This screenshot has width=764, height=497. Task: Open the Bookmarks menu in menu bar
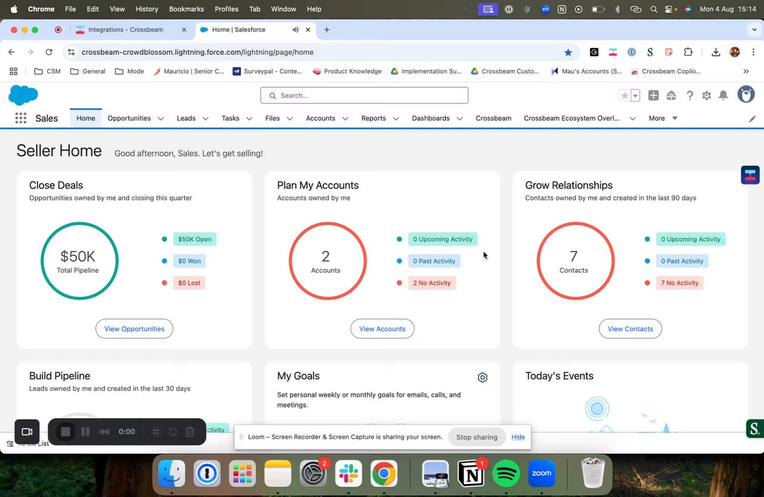(x=186, y=9)
